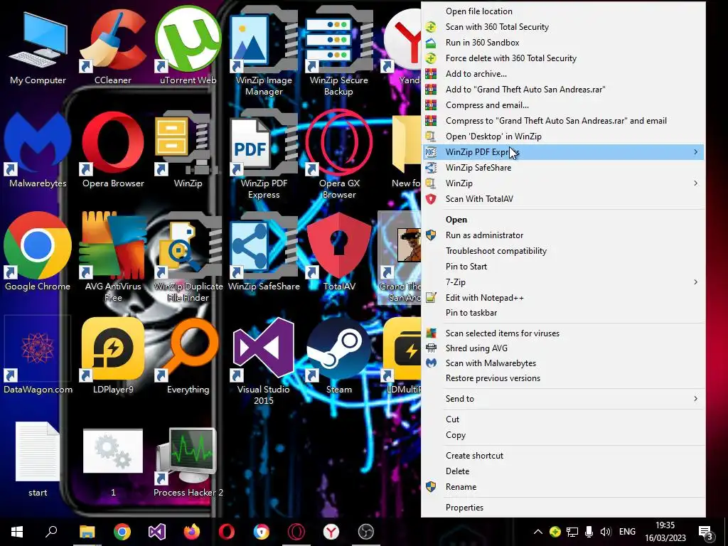Select the file named 1 on desktop

coord(113,462)
